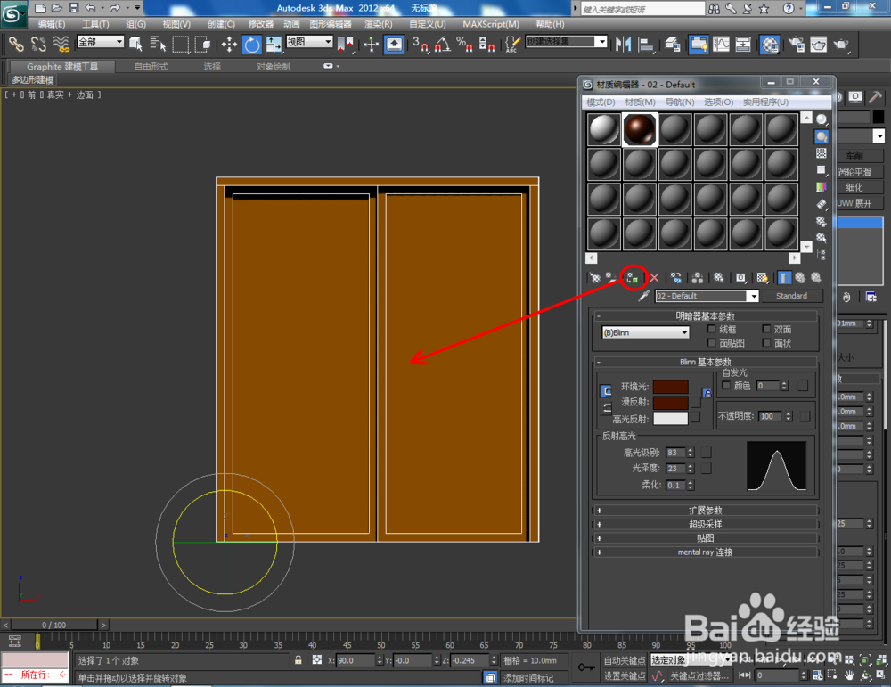The width and height of the screenshot is (891, 687).
Task: Toggle the Percent Snap icon
Action: [x=464, y=44]
